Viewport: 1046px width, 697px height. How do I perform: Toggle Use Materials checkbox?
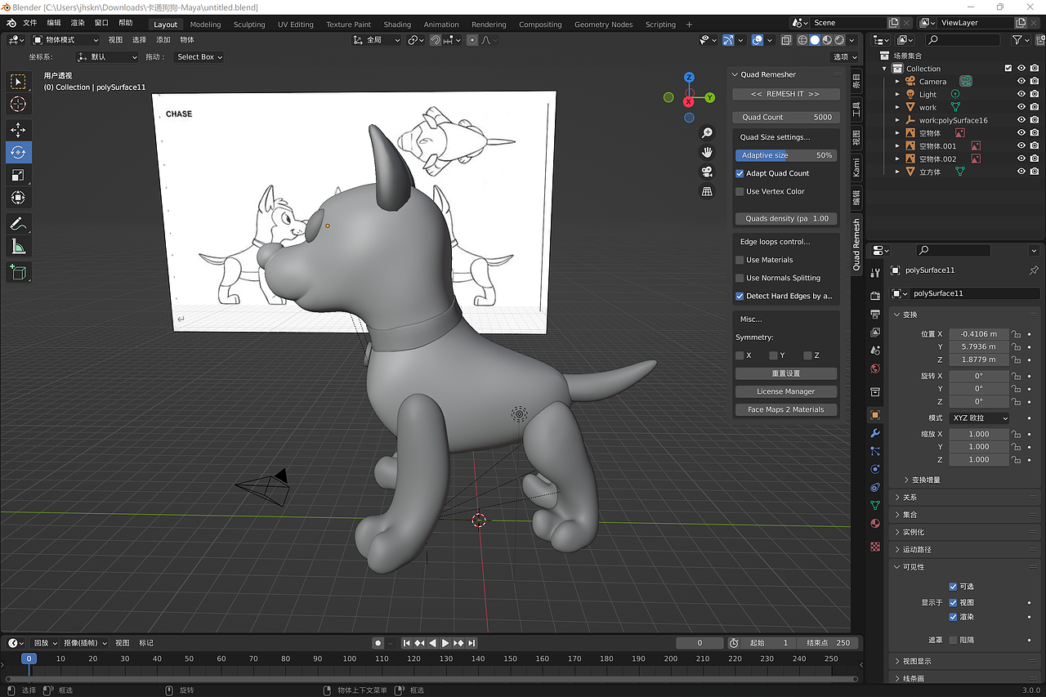tap(740, 260)
